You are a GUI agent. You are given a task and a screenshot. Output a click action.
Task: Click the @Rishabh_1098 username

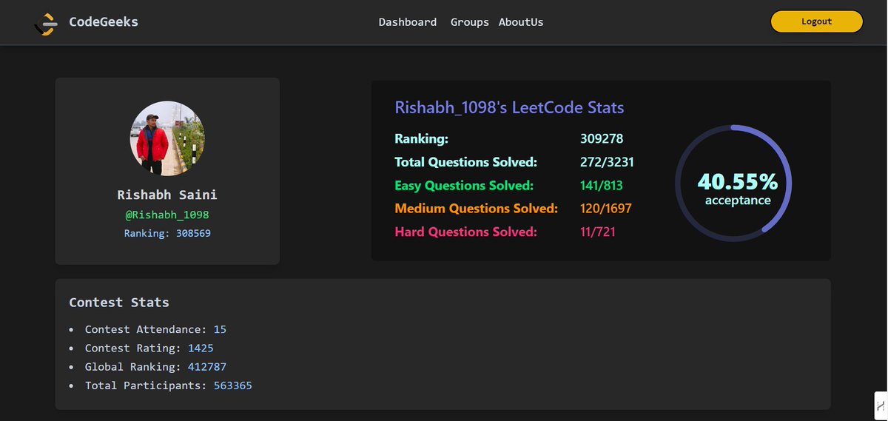point(167,215)
